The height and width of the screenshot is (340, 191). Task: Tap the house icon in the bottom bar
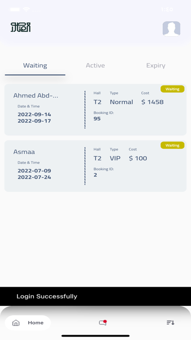click(16, 322)
